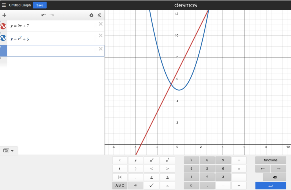The height and width of the screenshot is (190, 291).
Task: Tap the backspace delete key
Action: [x=275, y=177]
